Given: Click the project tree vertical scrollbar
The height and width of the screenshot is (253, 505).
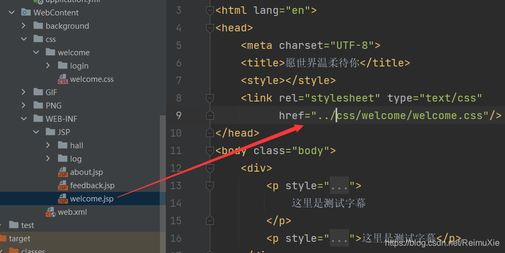Looking at the screenshot, I should tap(162, 184).
